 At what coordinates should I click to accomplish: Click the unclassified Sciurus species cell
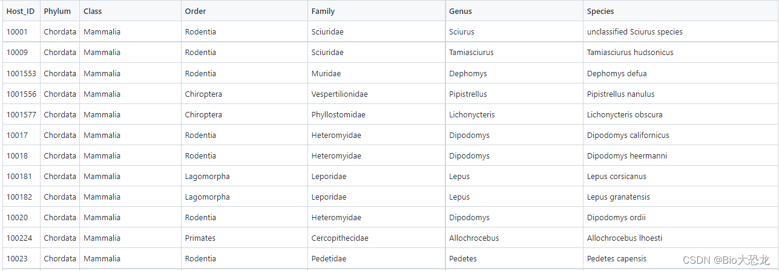[680, 31]
